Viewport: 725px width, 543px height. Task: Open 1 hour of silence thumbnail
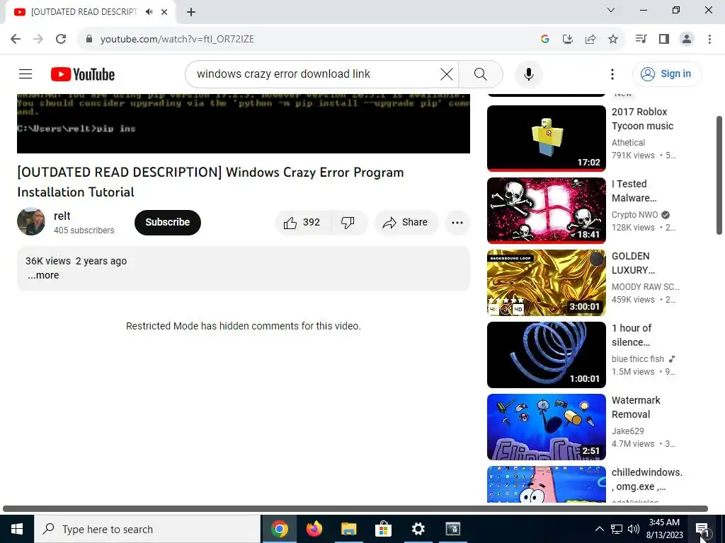tap(546, 355)
